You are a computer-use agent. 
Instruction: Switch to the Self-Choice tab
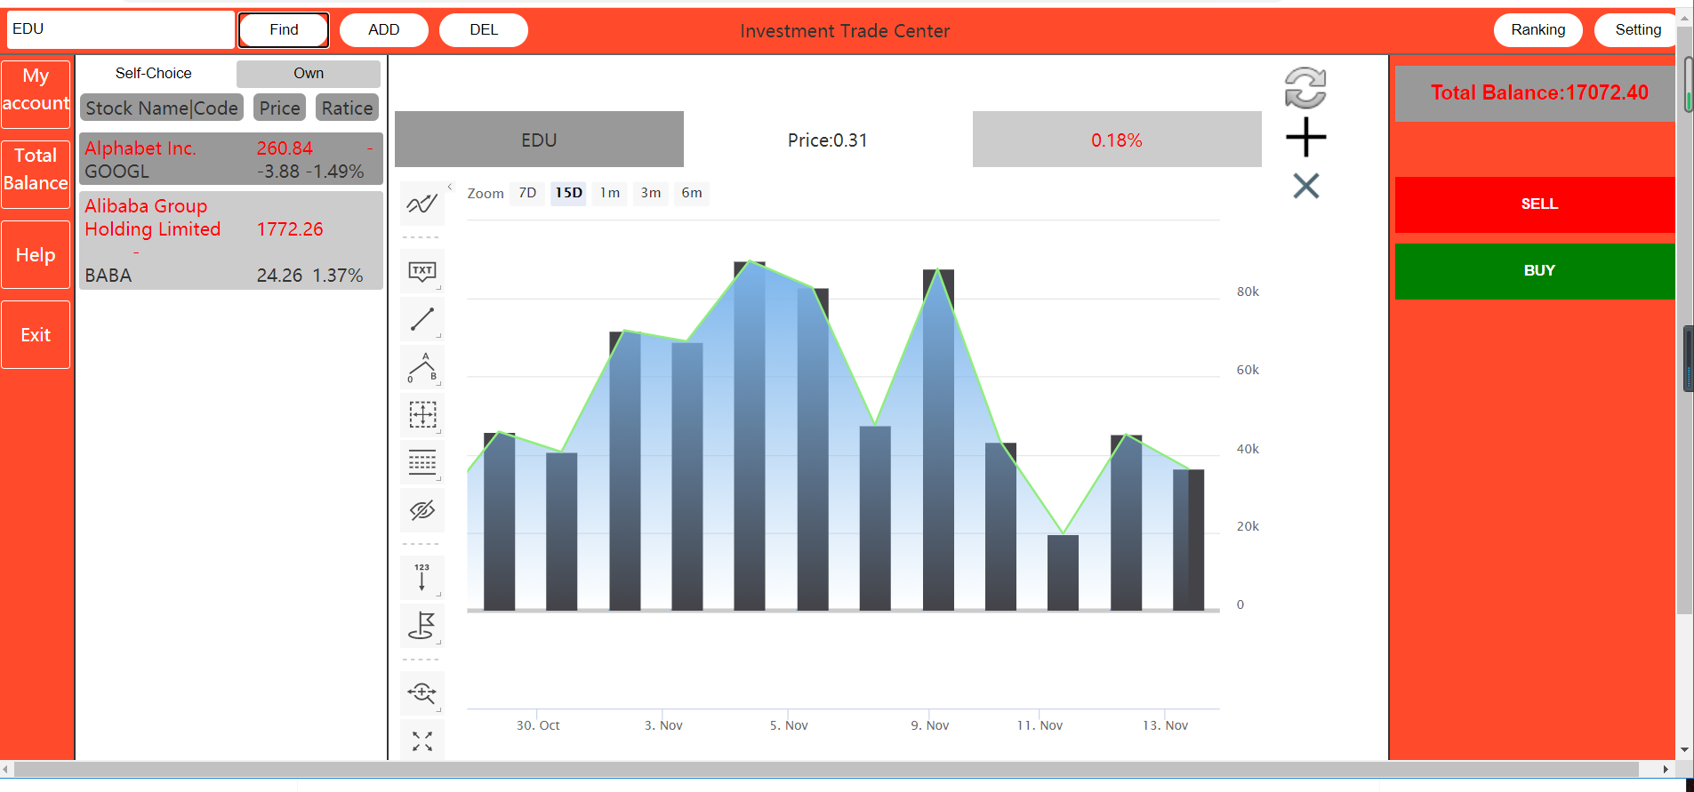[x=153, y=73]
